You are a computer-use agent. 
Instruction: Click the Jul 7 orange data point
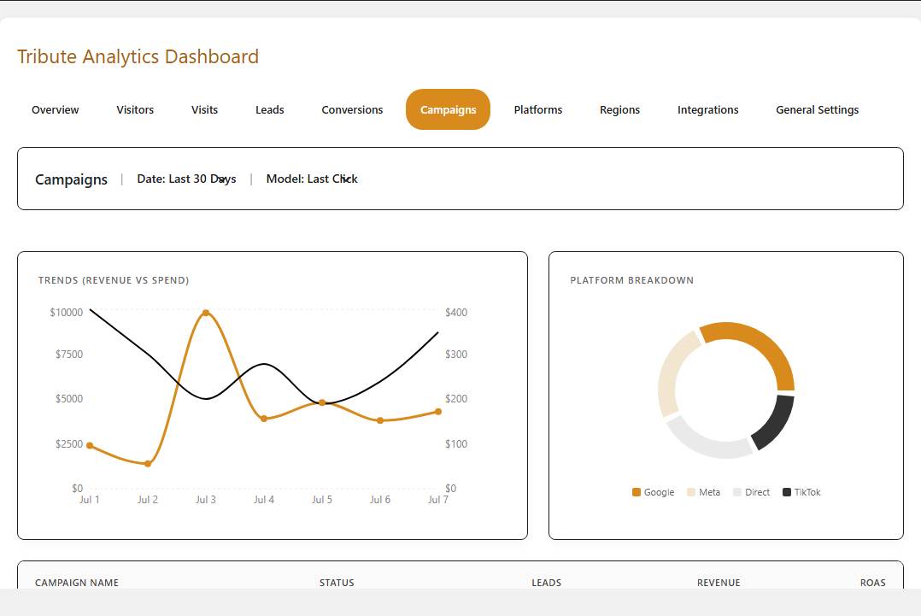438,412
